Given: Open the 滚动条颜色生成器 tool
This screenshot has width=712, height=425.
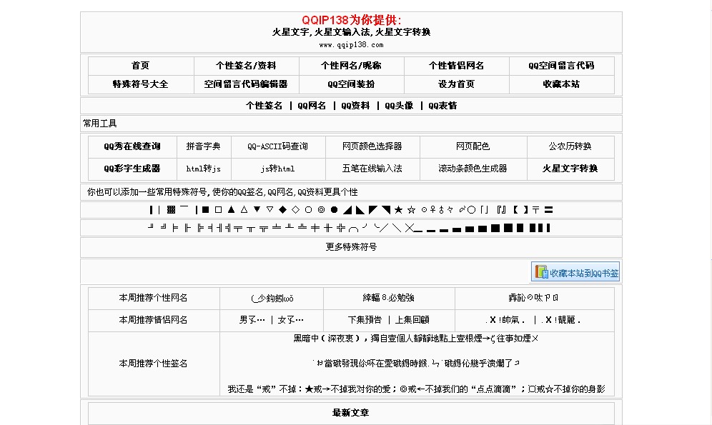Looking at the screenshot, I should (x=473, y=169).
